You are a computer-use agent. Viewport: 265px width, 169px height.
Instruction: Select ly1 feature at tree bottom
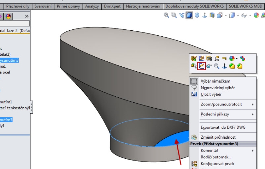(x=2, y=126)
